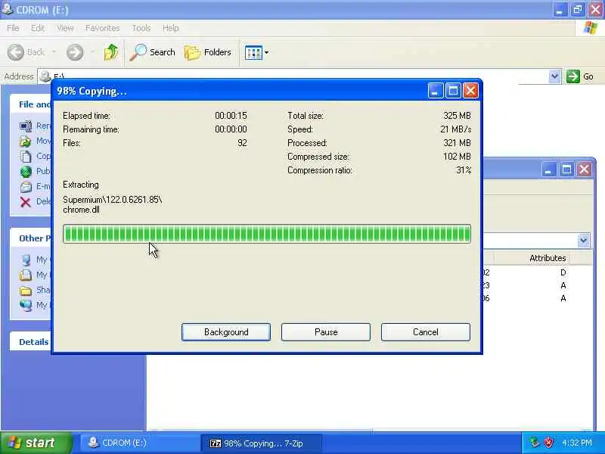605x454 pixels.
Task: Open Shared Documents folder icon
Action: 26,290
